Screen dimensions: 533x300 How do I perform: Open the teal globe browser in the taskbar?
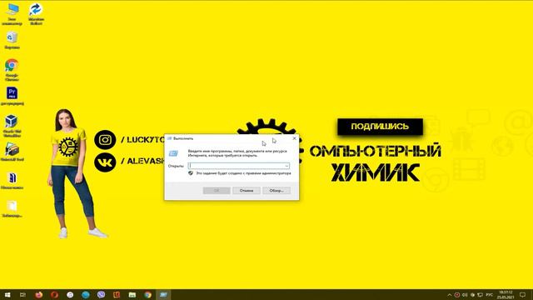click(85, 295)
